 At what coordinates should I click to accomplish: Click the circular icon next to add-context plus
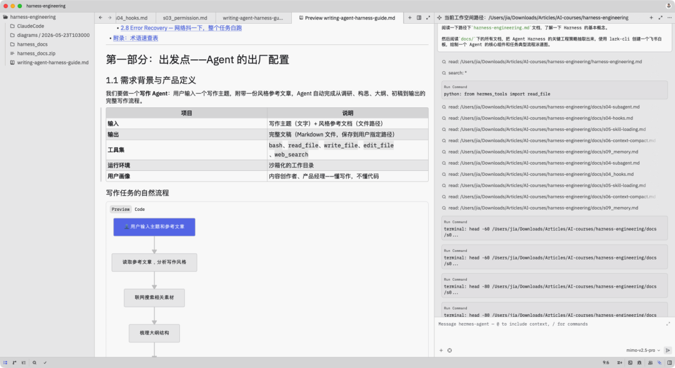coord(449,351)
